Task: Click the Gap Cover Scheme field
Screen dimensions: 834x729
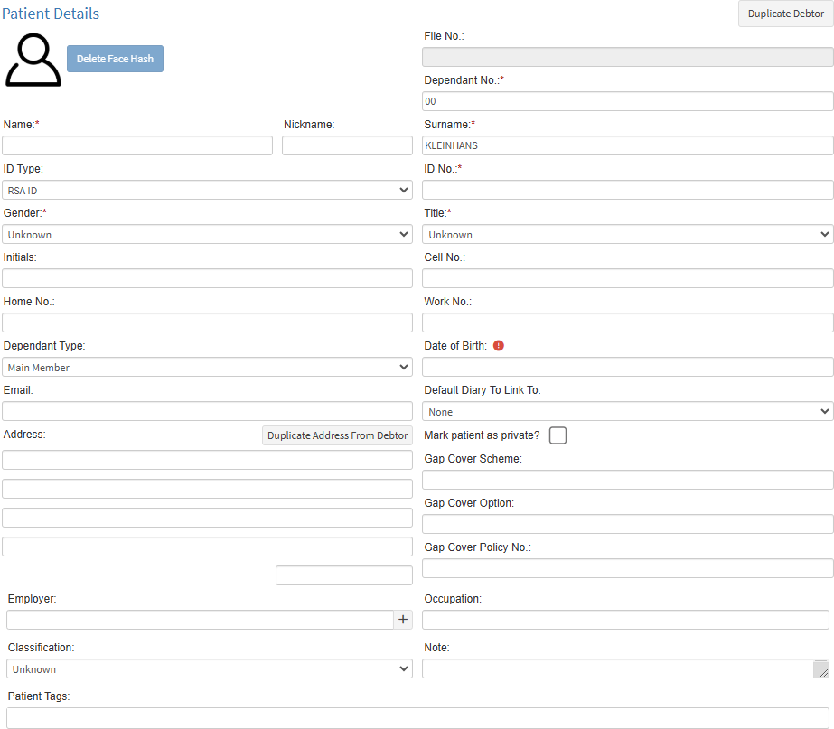Action: point(627,480)
